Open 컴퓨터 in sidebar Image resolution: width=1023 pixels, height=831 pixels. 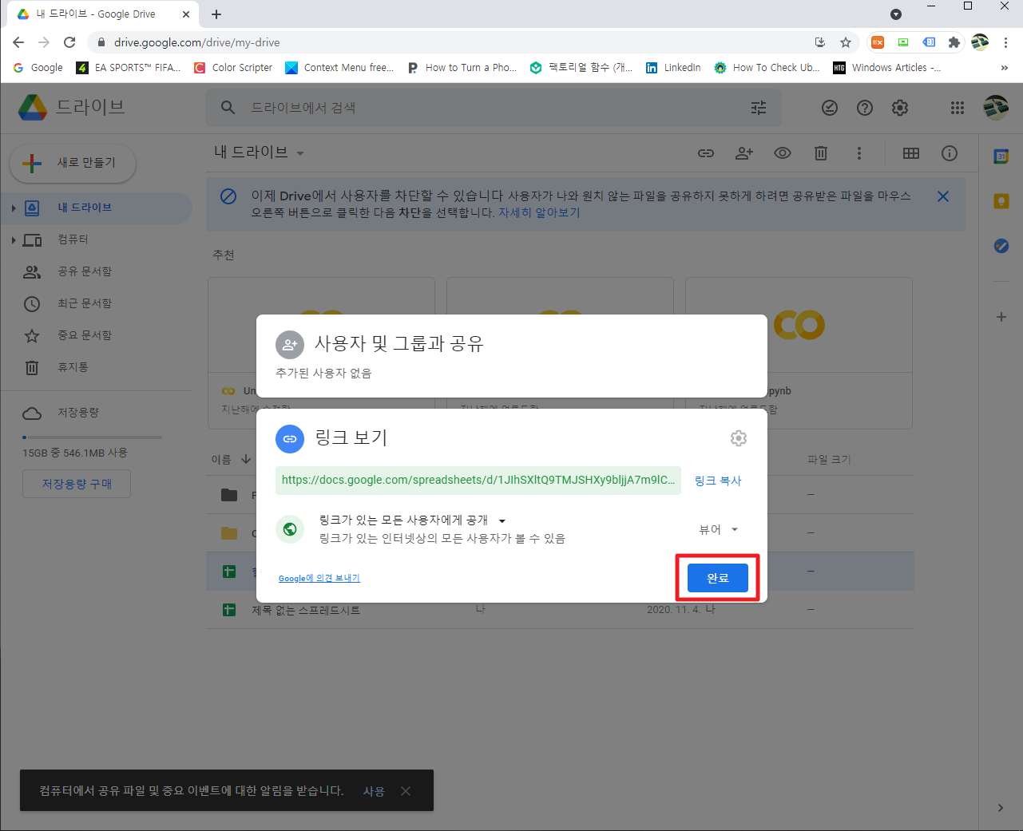point(73,239)
